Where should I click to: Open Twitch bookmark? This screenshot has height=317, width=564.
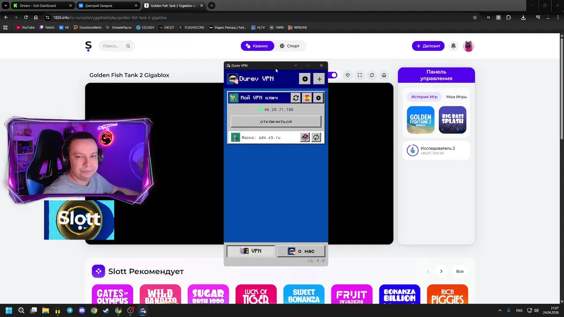click(x=47, y=27)
